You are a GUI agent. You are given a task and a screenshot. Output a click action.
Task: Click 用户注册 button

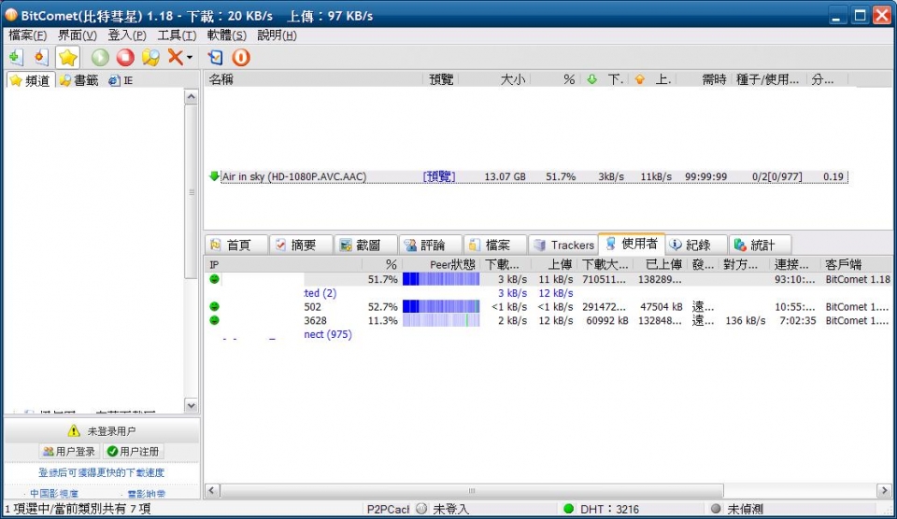coord(134,452)
